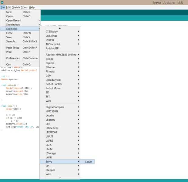Click the Serial.begin(115200) code line
Screen dimensions: 188x182
click(19, 88)
